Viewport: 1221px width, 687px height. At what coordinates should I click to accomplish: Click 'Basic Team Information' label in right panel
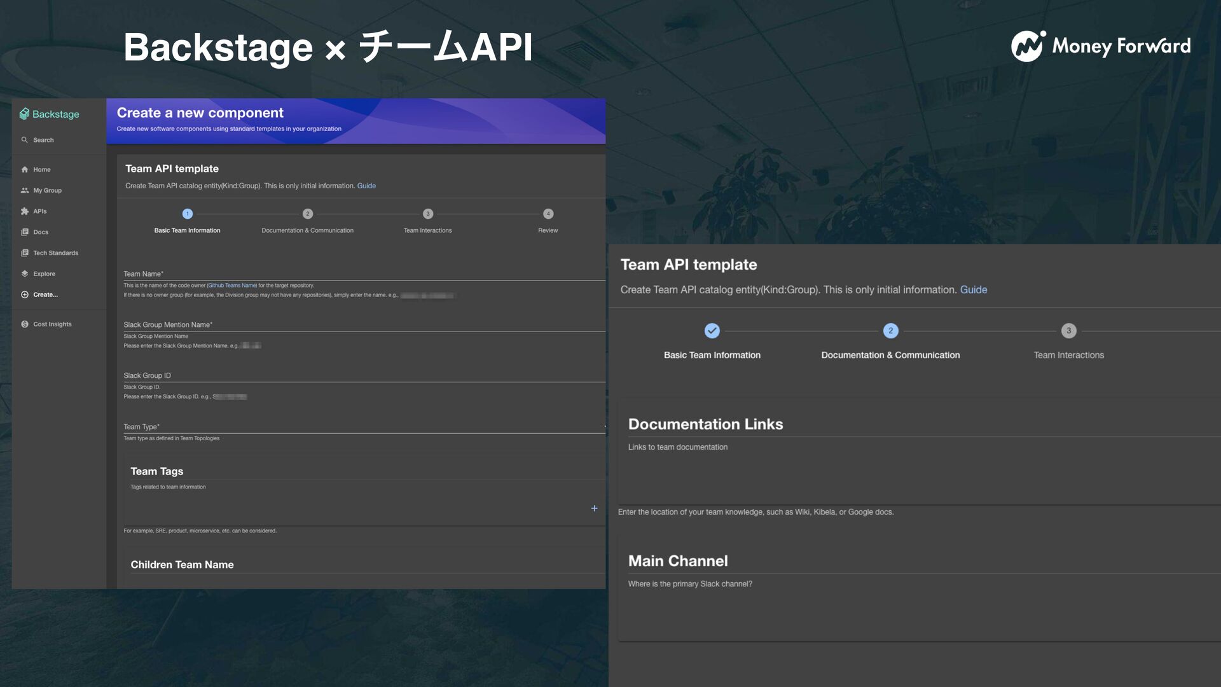pyautogui.click(x=712, y=355)
